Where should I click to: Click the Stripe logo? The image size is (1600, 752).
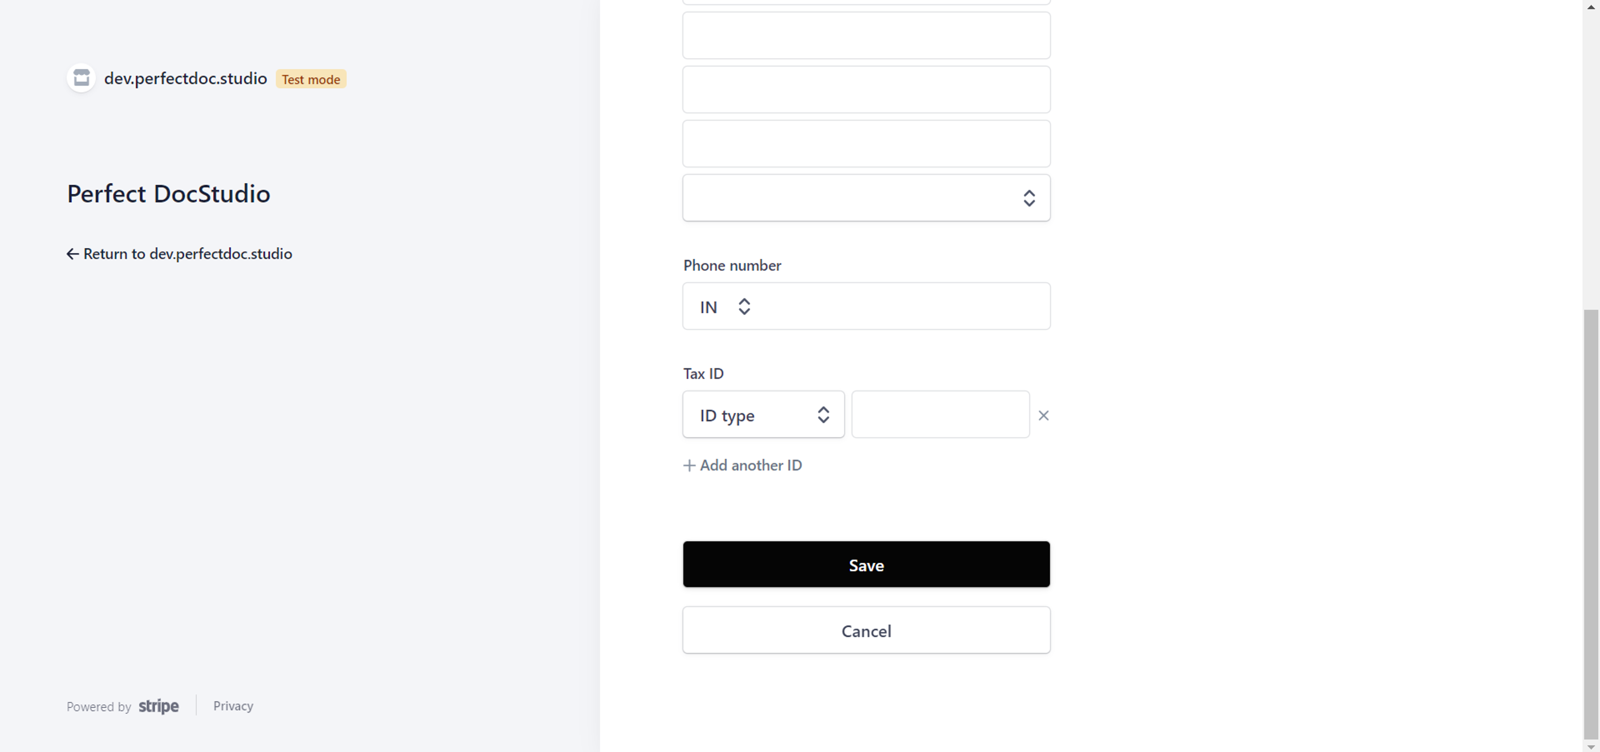pos(159,706)
